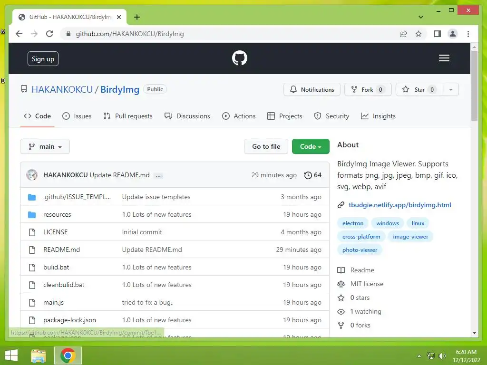Screen dimensions: 487x365
Task: Select the electron topic tag
Action: [x=353, y=223]
